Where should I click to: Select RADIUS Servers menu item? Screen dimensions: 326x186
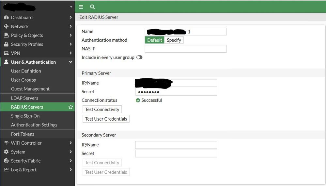(x=38, y=107)
